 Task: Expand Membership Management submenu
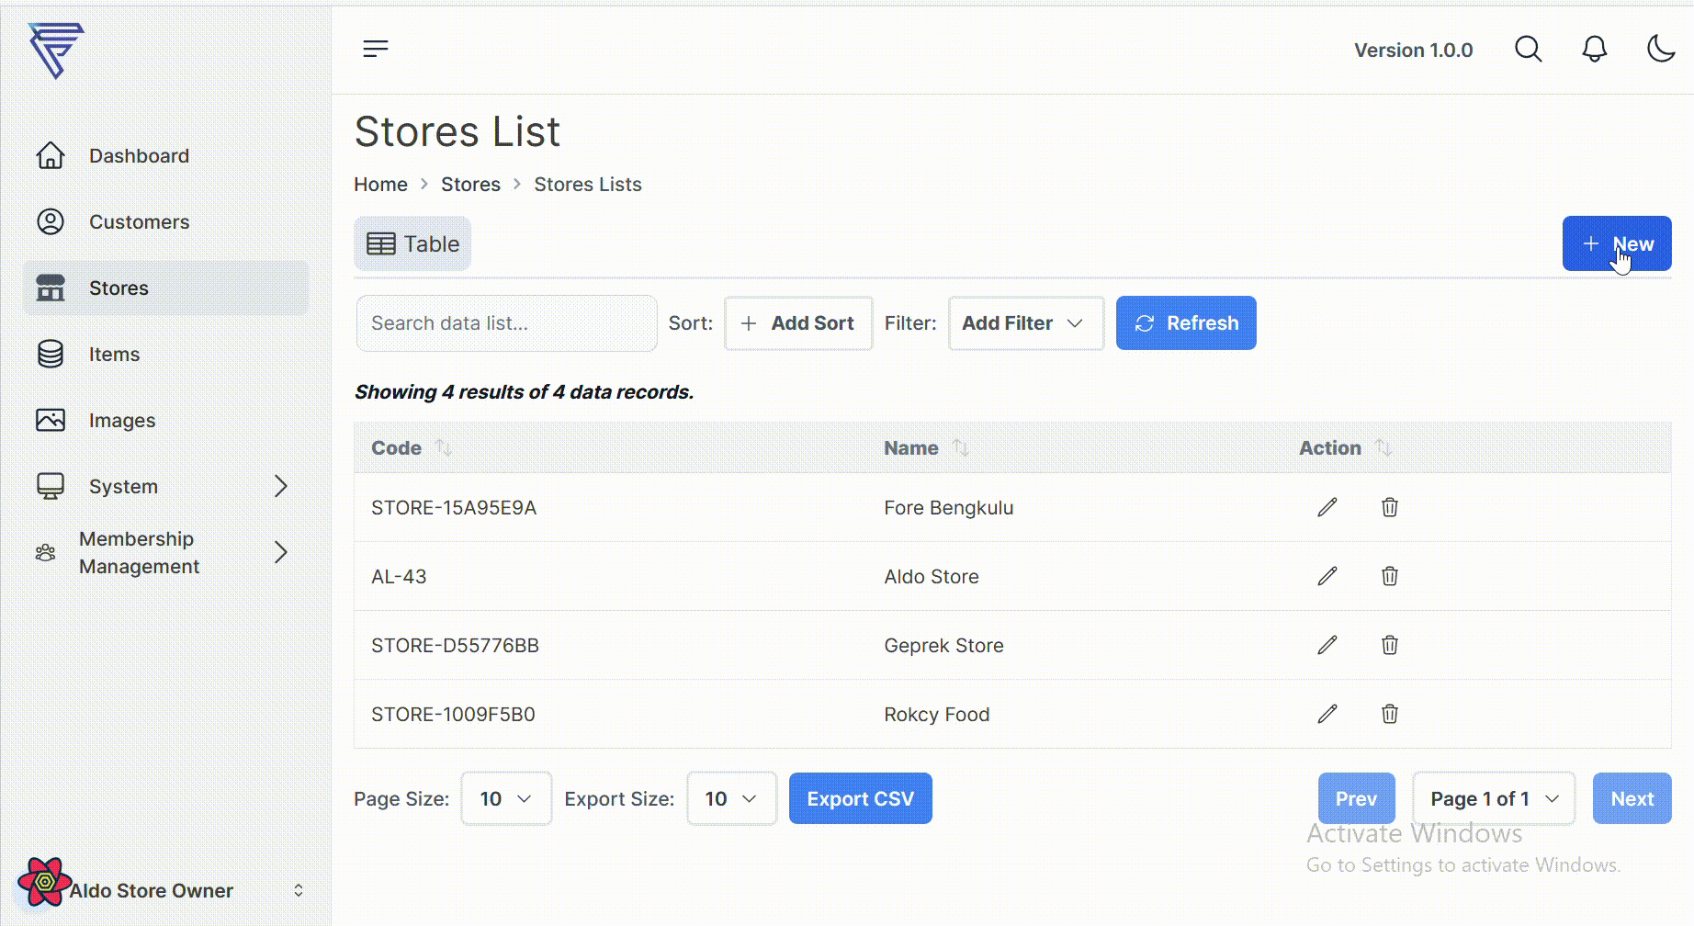[x=165, y=553]
